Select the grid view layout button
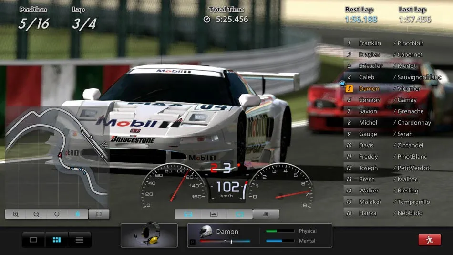 [x=57, y=240]
